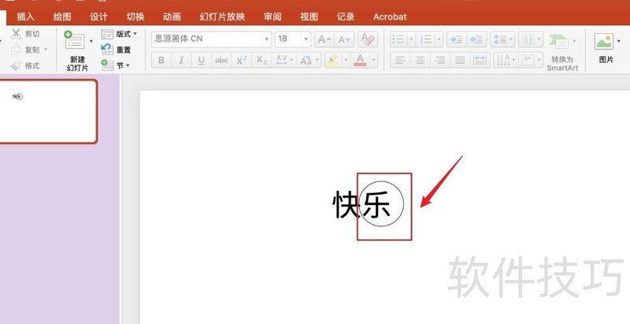Align text left
Image resolution: width=630 pixels, height=324 pixels.
[x=400, y=60]
